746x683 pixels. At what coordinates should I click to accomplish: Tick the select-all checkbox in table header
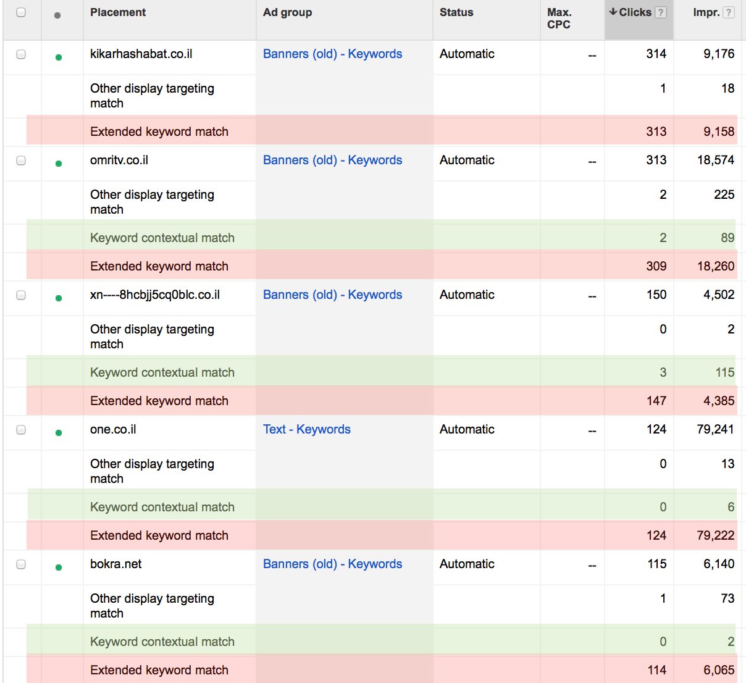tap(21, 12)
